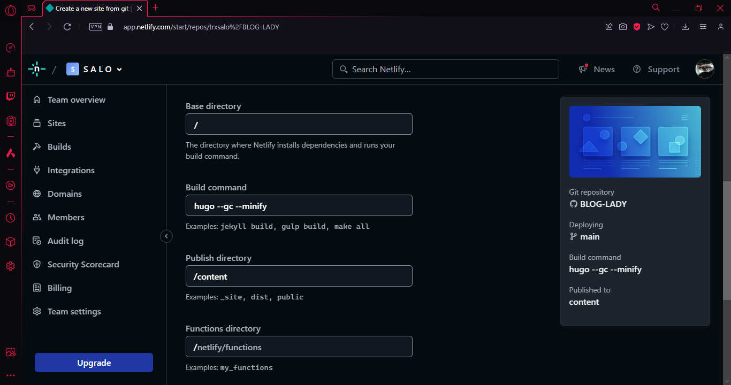The image size is (731, 385).
Task: Click the Search Netlify field
Action: [x=446, y=69]
